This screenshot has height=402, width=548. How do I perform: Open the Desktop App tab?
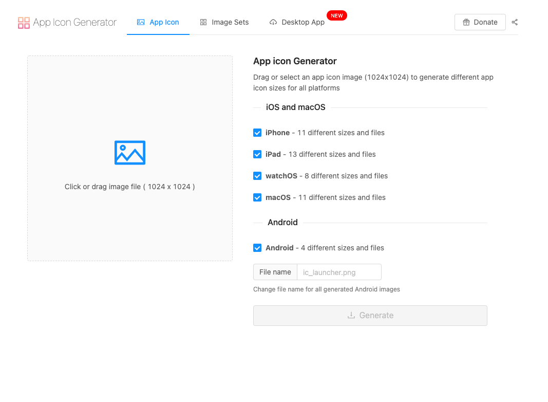[297, 23]
